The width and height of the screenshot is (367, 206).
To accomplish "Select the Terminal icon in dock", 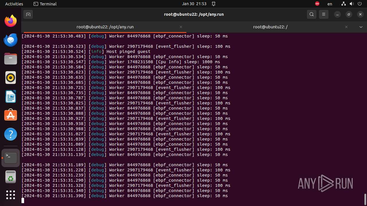I will click(11, 158).
